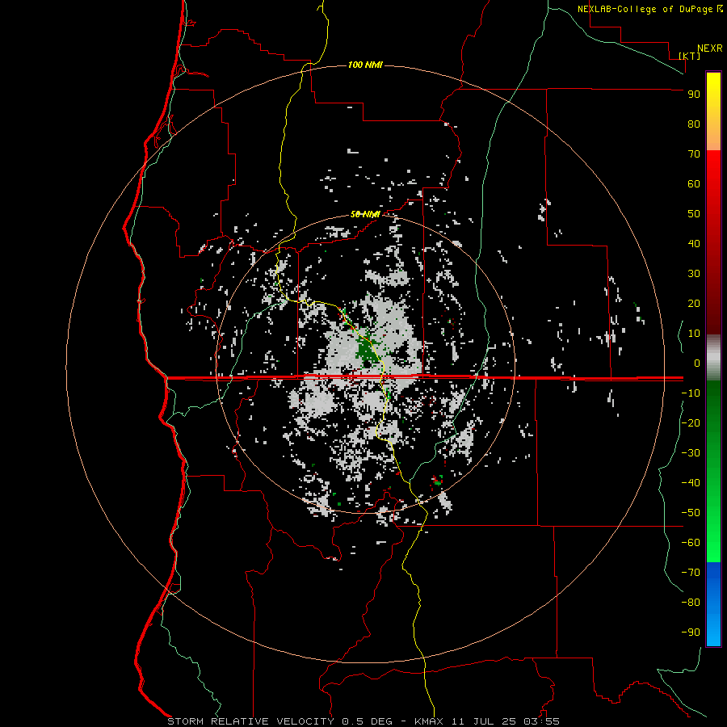Click the -10 value on velocity scale

(691, 393)
